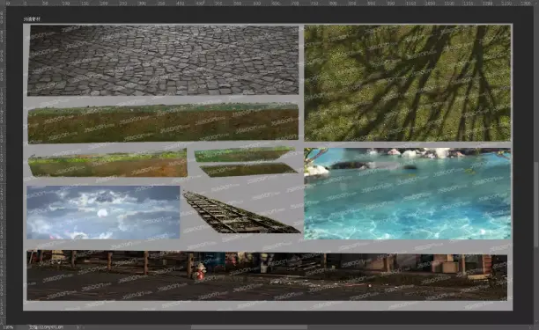Image resolution: width=539 pixels, height=330 pixels.
Task: Click the ruler origin corner box
Action: point(3,4)
